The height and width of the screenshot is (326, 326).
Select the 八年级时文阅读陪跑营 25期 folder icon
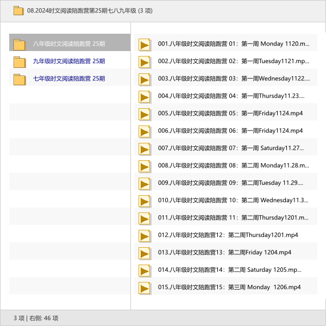pos(20,44)
